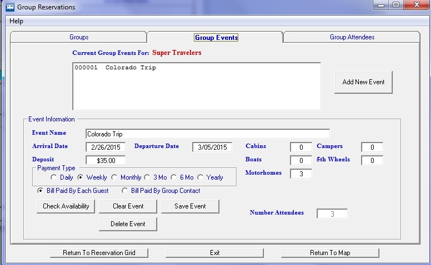Click the Deposit amount field
Image resolution: width=431 pixels, height=265 pixels.
106,160
